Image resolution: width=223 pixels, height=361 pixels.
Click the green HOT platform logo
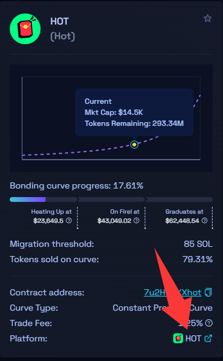click(178, 338)
